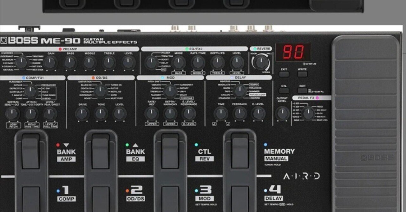This screenshot has width=406, height=212.
Task: Adjust the MOD E.LEVEL/RESONANCE knob
Action: (x=189, y=113)
